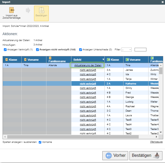The image size is (165, 163).
Task: Click nicht verknüpft for James
Action: tap(88, 70)
